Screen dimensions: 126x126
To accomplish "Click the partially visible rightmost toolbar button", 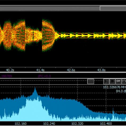I will [x=124, y=81].
